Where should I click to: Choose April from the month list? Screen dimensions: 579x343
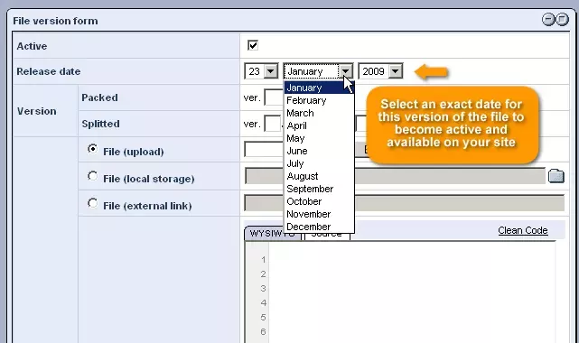click(x=319, y=125)
